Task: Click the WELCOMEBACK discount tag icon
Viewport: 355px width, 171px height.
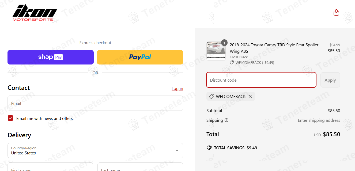Action: 212,96
